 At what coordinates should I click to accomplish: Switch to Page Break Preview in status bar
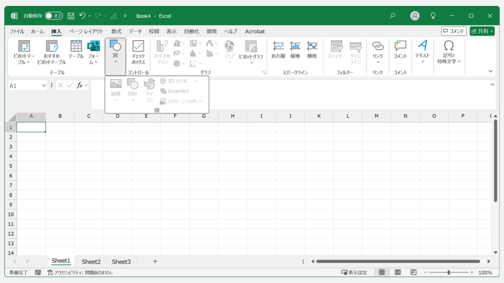coord(413,272)
